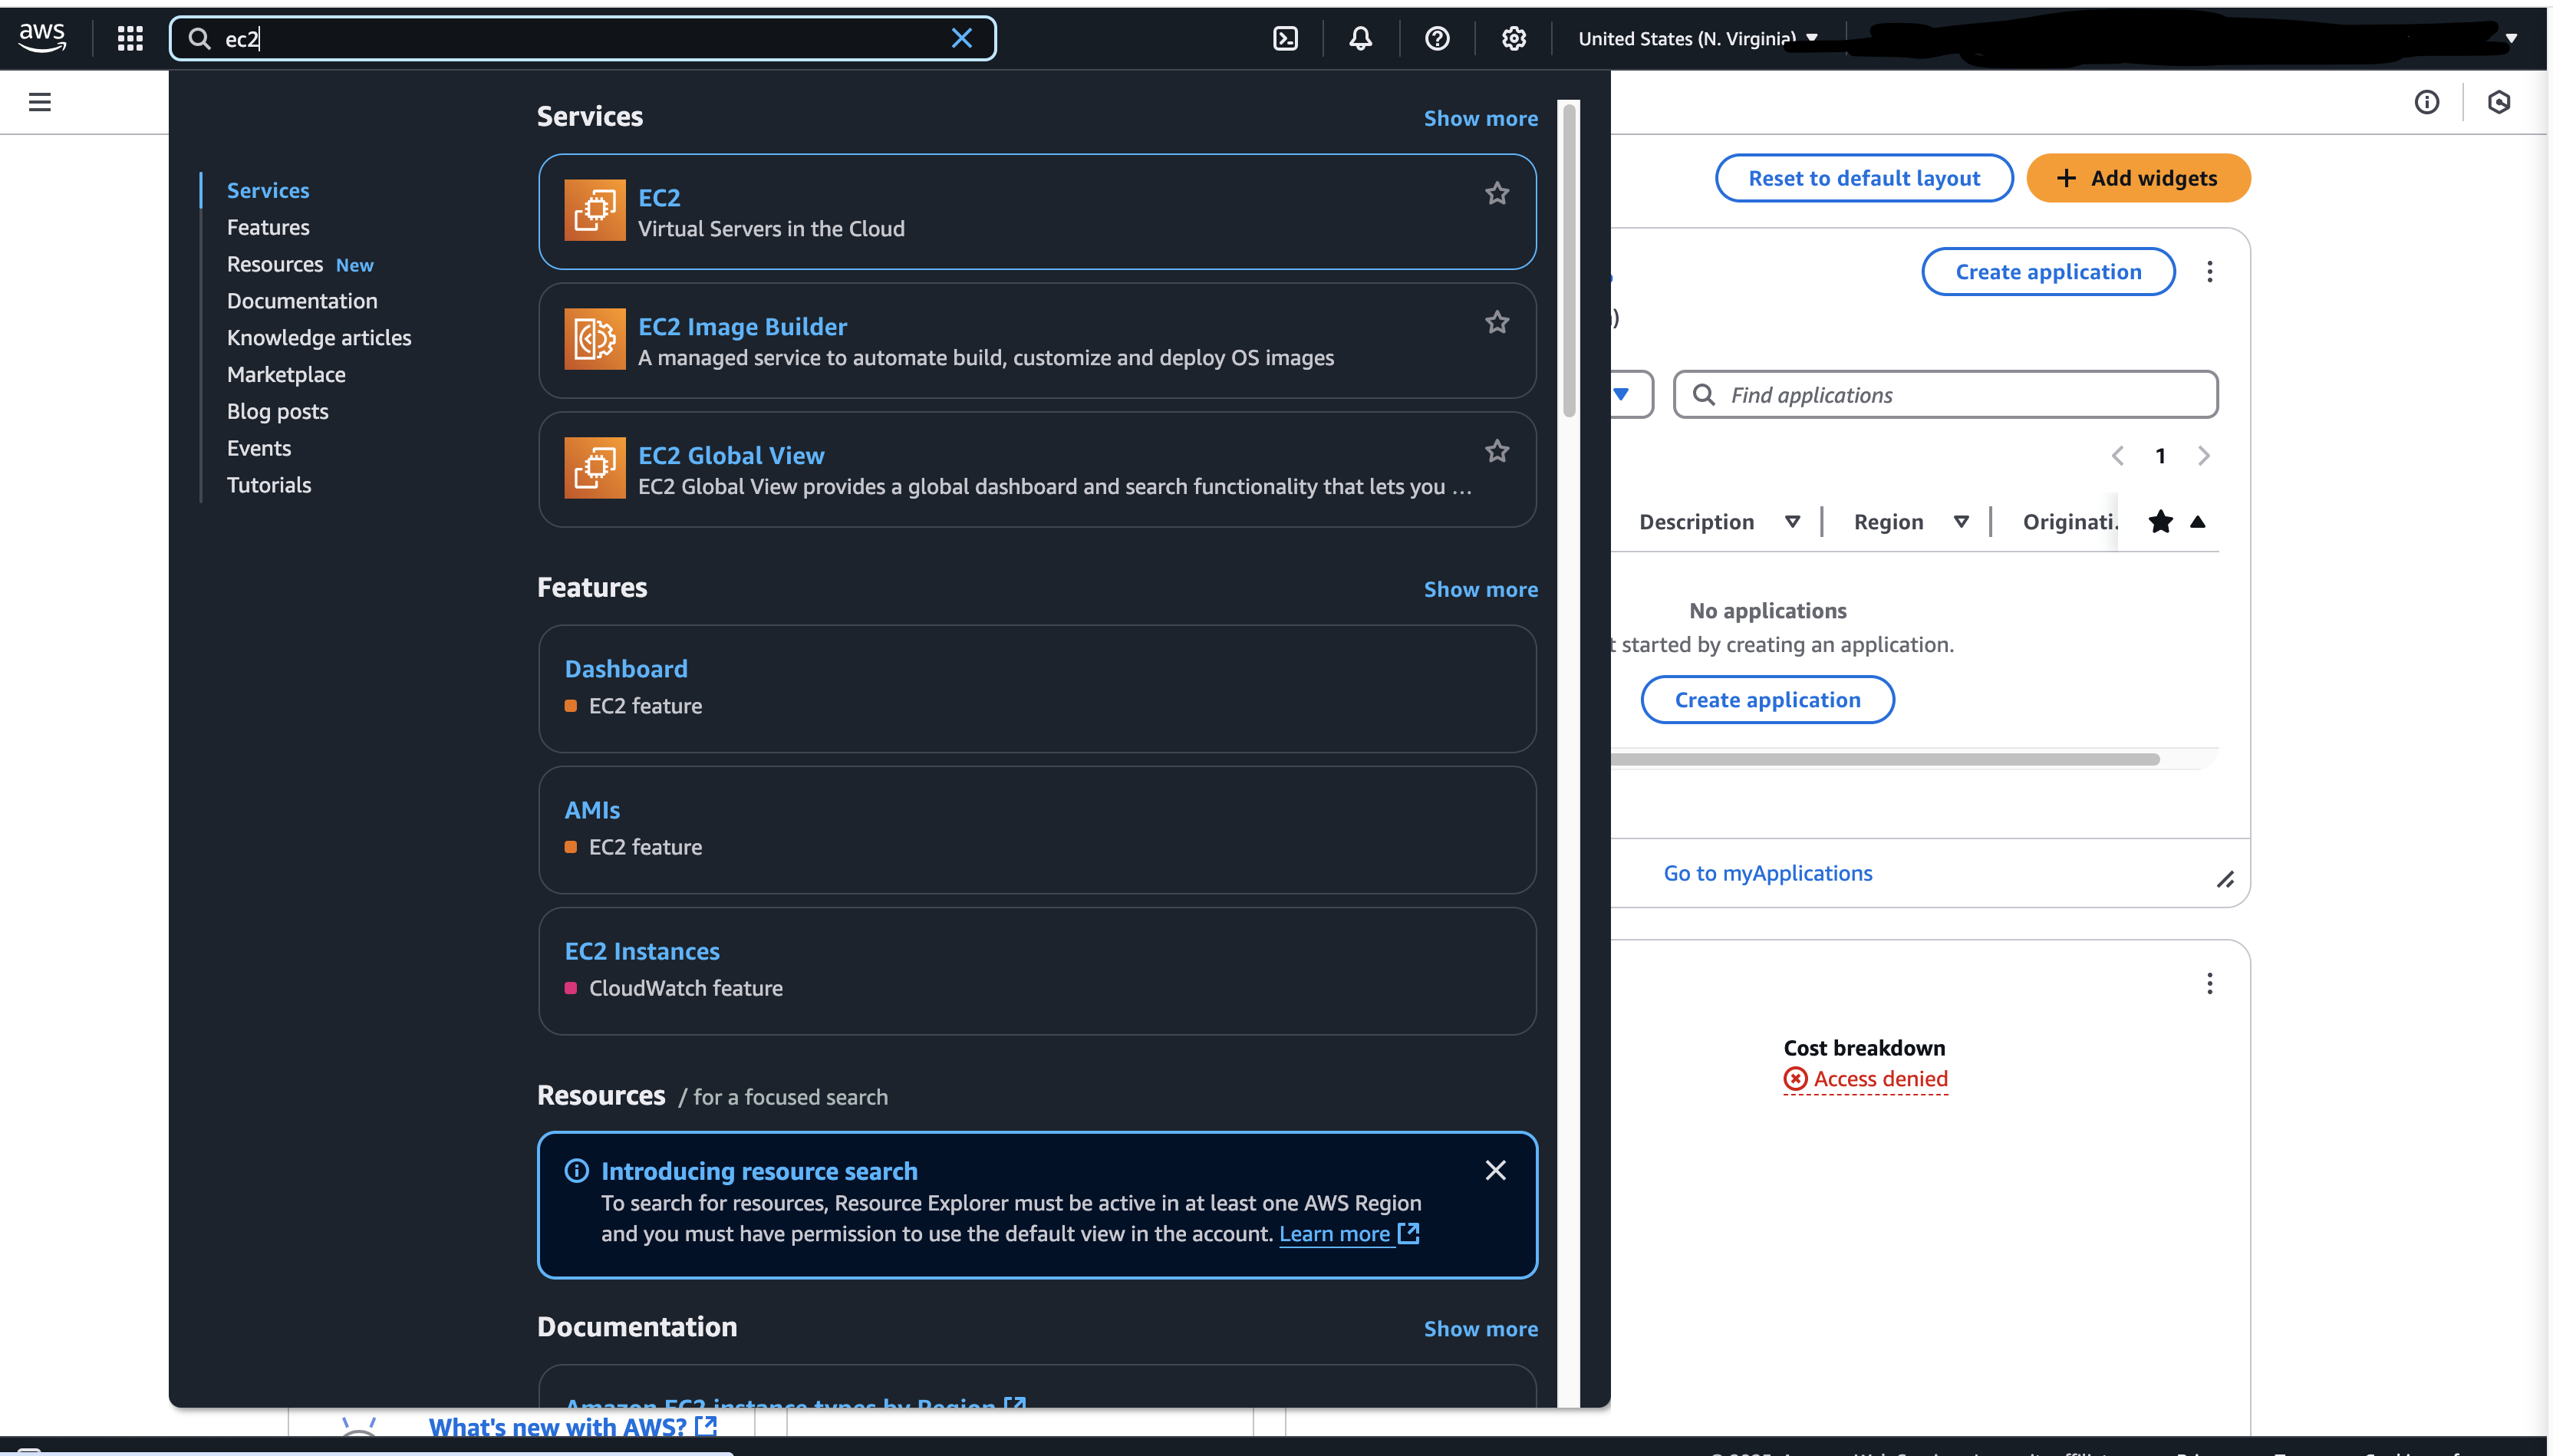2553x1456 pixels.
Task: Show more Features results
Action: (x=1480, y=589)
